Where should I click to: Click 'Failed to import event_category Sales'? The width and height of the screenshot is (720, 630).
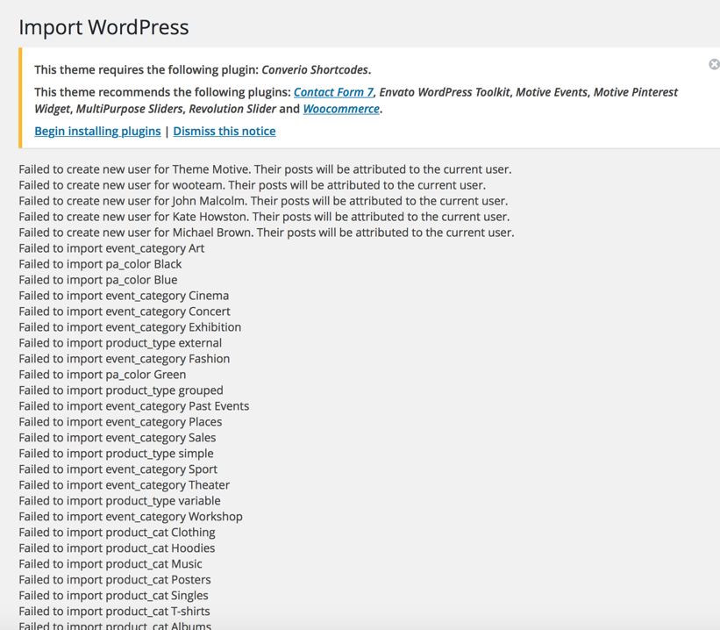pos(118,438)
